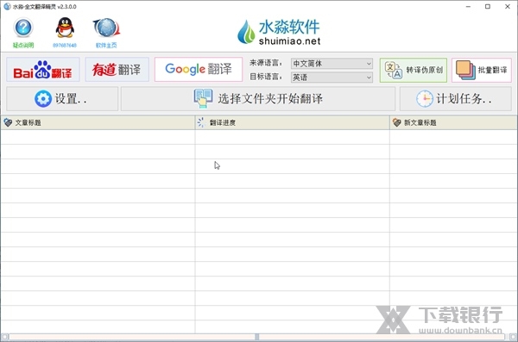518x342 pixels.
Task: Maximize the translator window
Action: point(488,7)
